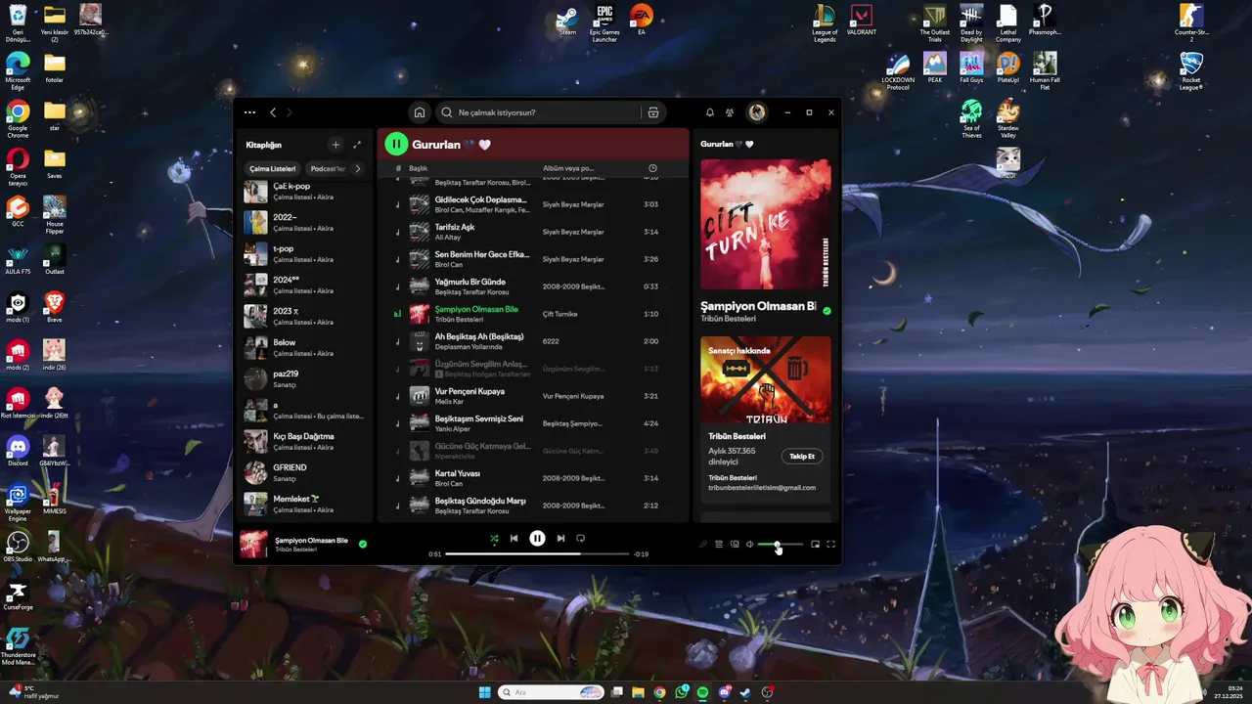Screen dimensions: 1252x704
Task: Open the OBS Studio desktop shortcut
Action: point(18,546)
